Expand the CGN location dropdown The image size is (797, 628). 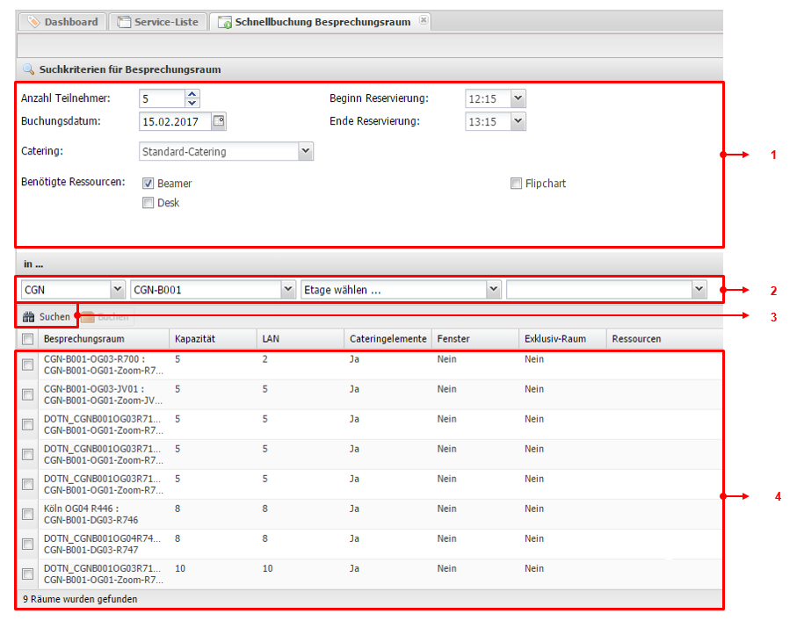pos(118,290)
